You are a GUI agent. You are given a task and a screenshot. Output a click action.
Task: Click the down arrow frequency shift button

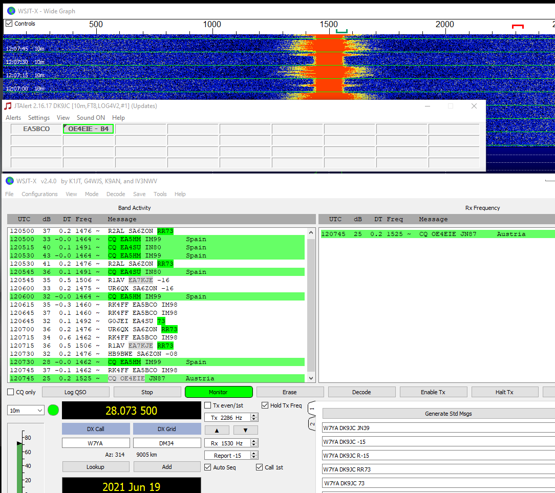[245, 431]
